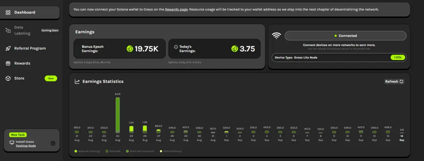This screenshot has height=161, width=424.
Task: Toggle Referral Bonus legend swatch
Action: [x=161, y=151]
